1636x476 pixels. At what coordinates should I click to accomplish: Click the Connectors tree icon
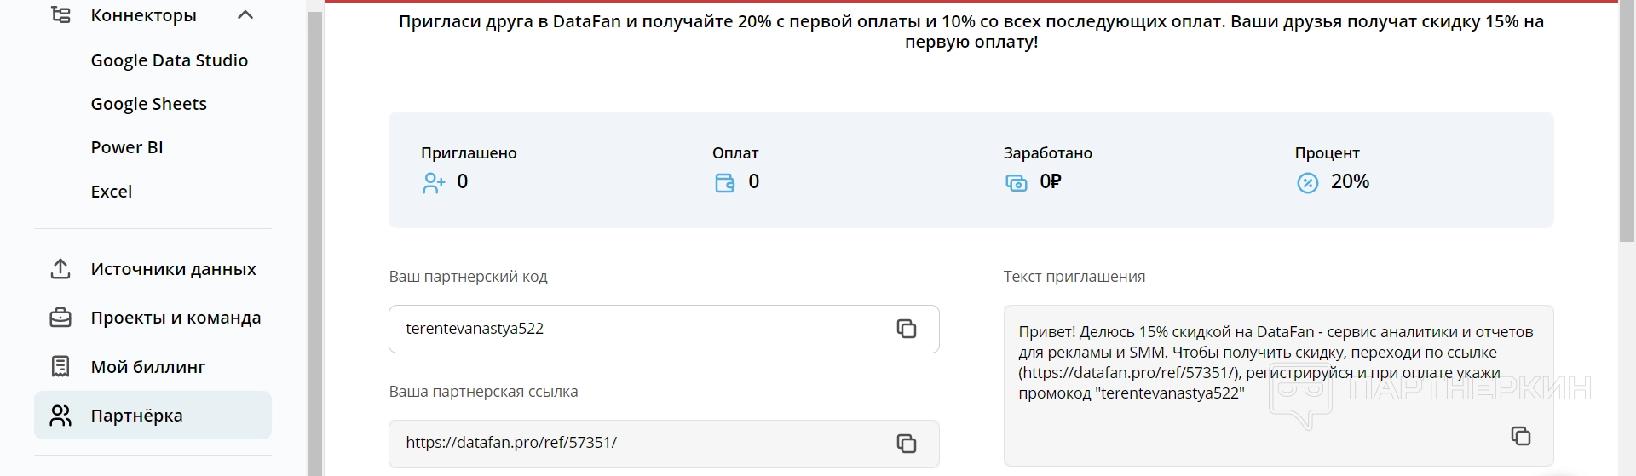tap(60, 15)
